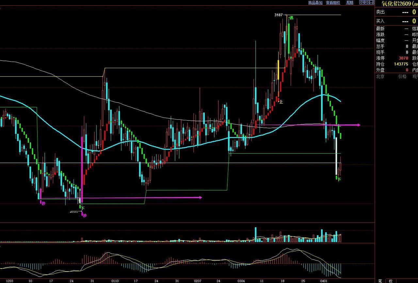Click the yellow 上 signal marker
The height and width of the screenshot is (283, 418).
tap(281, 102)
